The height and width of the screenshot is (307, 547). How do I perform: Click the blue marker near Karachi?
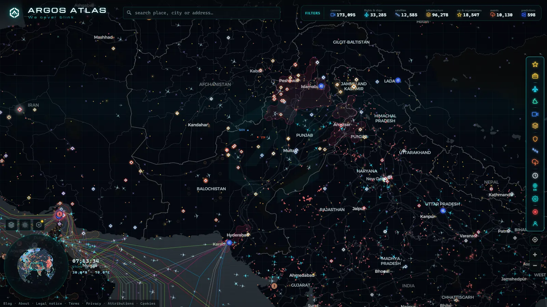(x=229, y=243)
